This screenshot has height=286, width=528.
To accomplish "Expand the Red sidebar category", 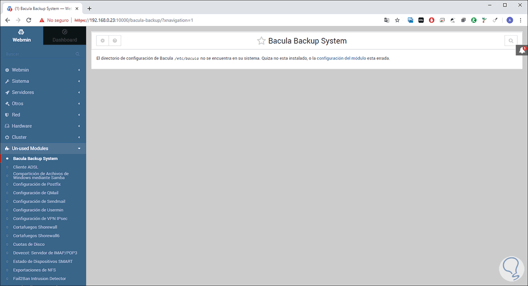I will click(x=43, y=115).
